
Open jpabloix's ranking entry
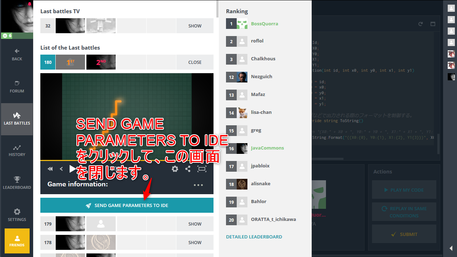pyautogui.click(x=260, y=166)
